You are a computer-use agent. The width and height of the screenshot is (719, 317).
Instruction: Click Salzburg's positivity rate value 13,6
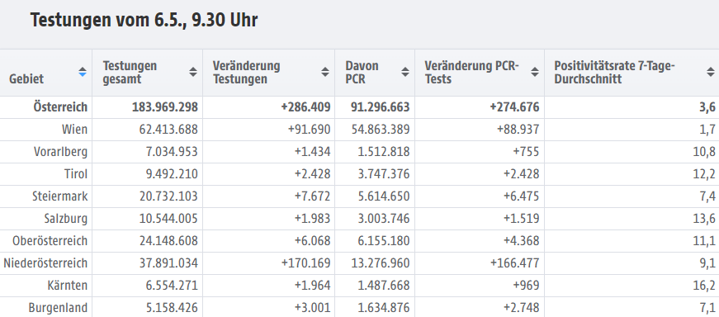coord(704,219)
